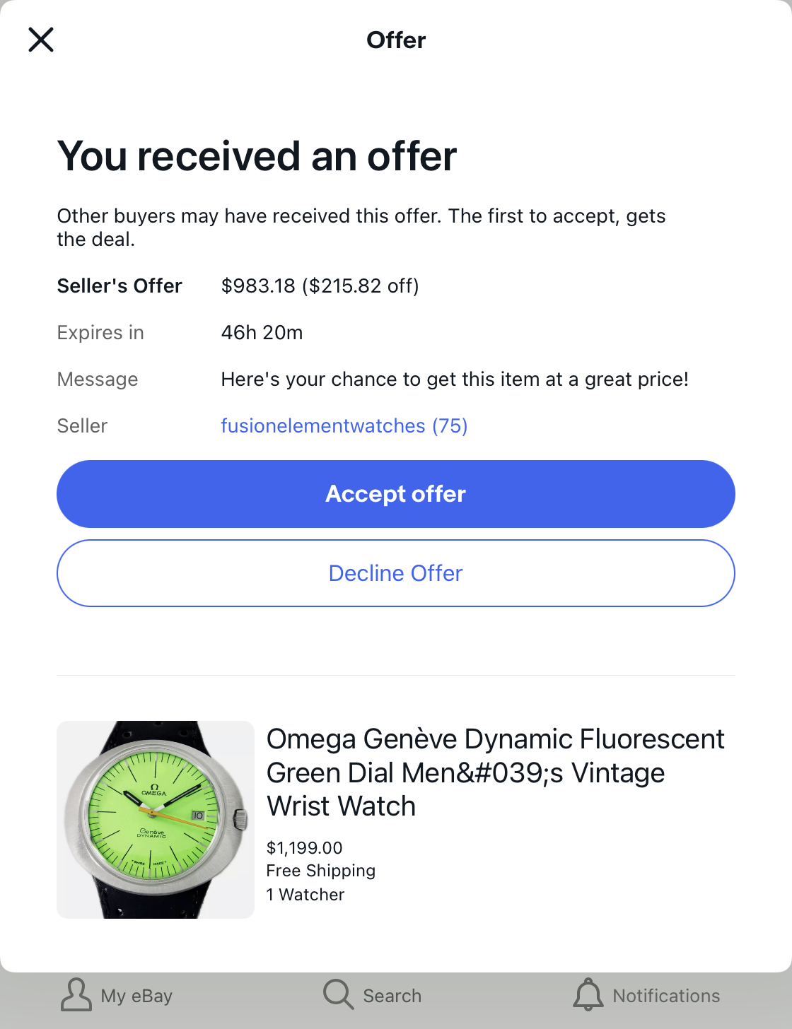Click the Free Shipping label

click(x=320, y=871)
